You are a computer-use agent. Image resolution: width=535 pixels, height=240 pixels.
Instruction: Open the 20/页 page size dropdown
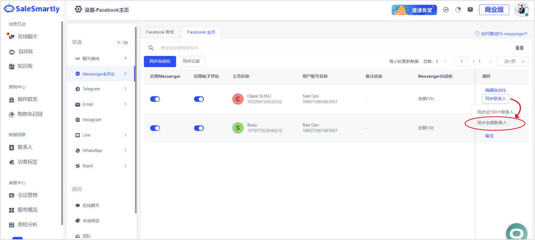tap(512, 61)
